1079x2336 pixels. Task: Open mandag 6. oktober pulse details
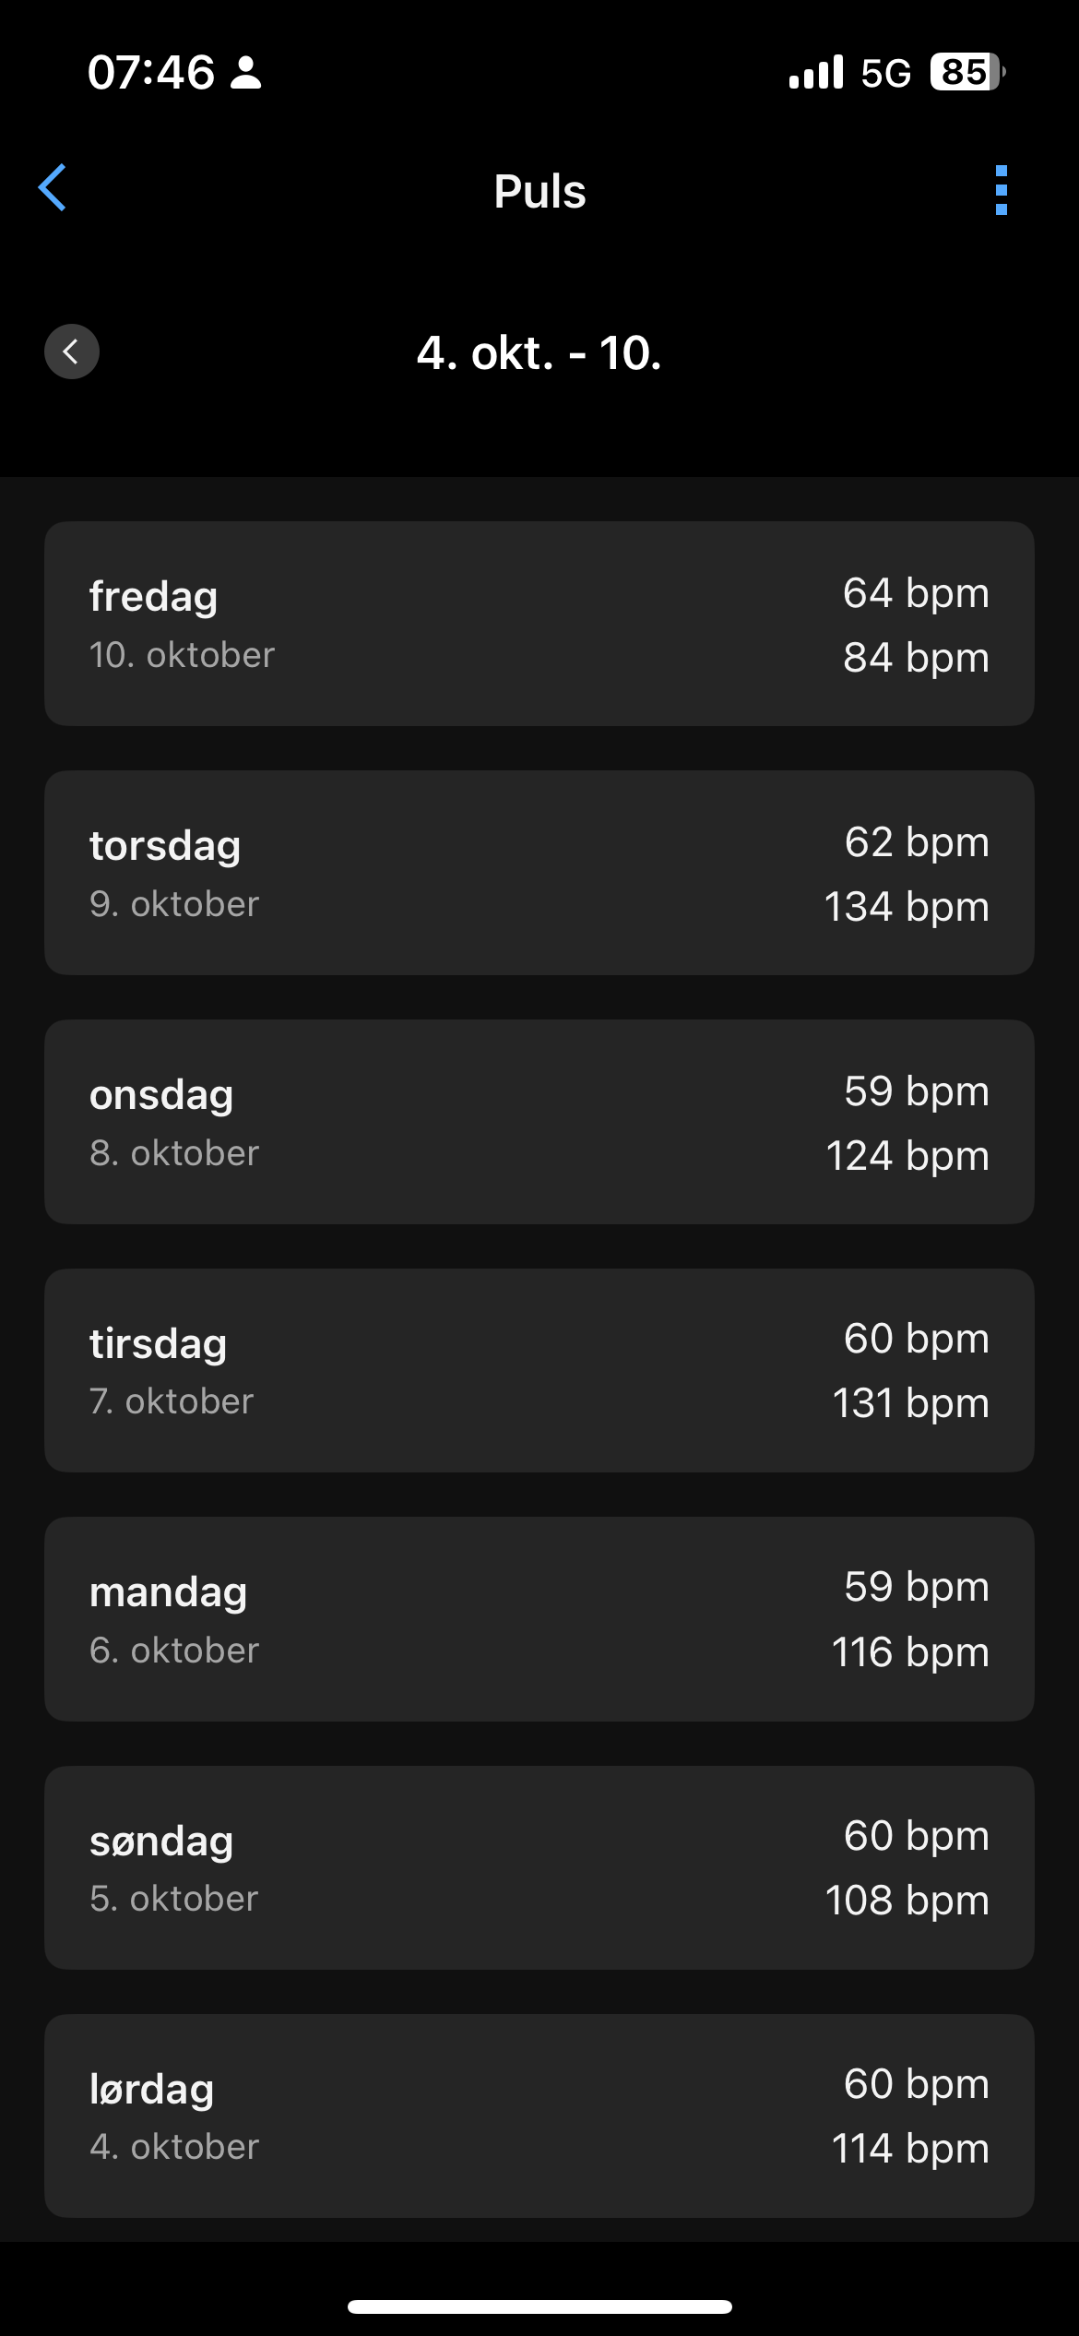tap(539, 1619)
